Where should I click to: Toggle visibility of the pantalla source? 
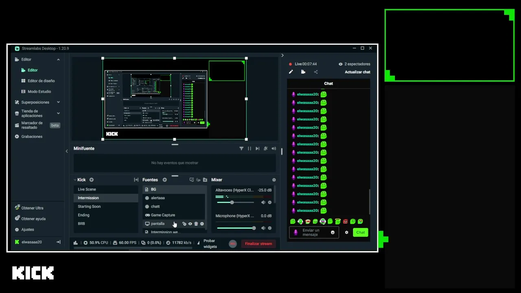(190, 224)
